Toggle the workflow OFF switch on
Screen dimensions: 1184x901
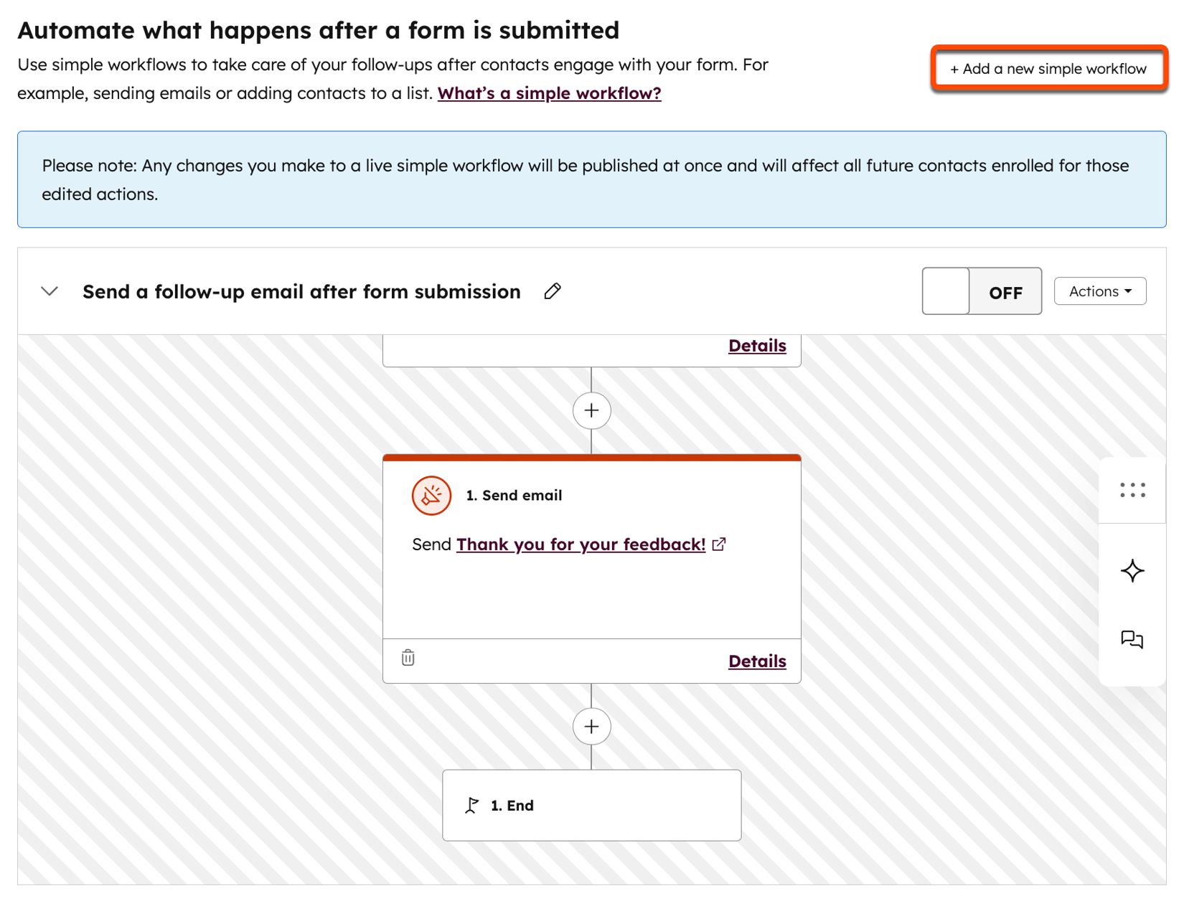point(981,291)
